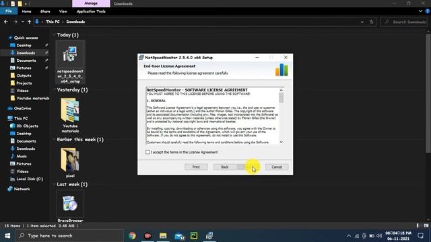Open the Application Tools tab
Viewport: 431px width, 242px height.
tap(91, 11)
